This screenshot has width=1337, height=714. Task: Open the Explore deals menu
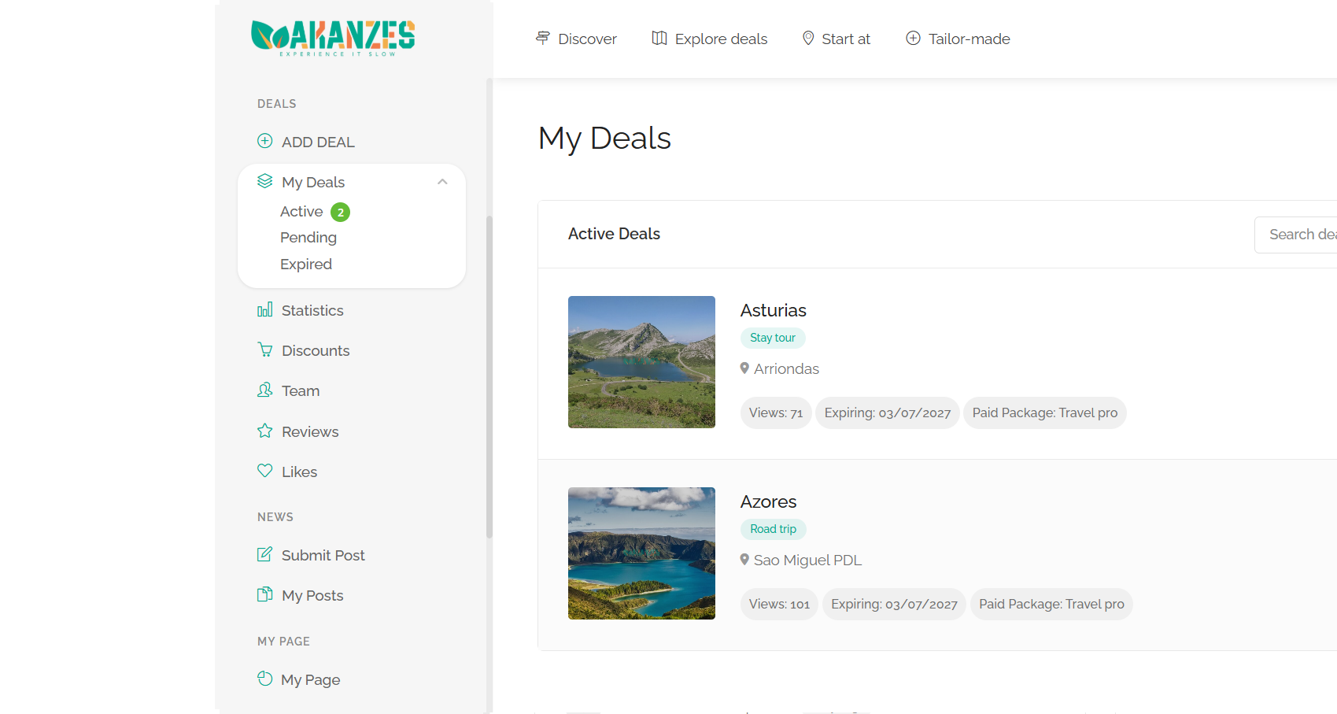coord(710,39)
